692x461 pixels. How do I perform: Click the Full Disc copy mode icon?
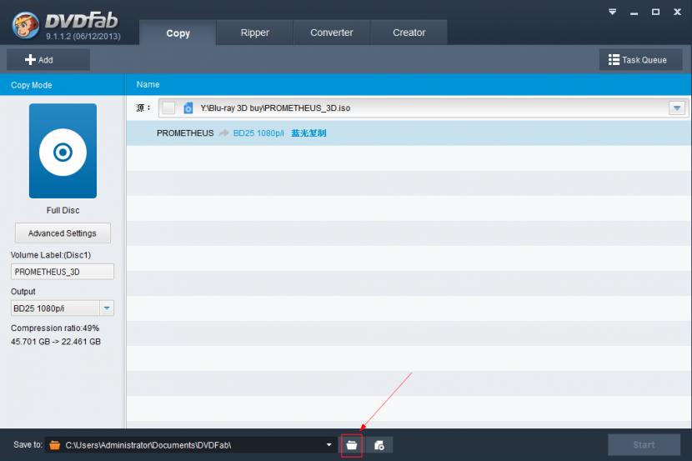(x=63, y=151)
